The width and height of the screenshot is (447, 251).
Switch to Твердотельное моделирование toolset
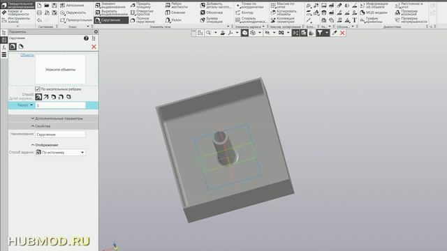tap(17, 5)
